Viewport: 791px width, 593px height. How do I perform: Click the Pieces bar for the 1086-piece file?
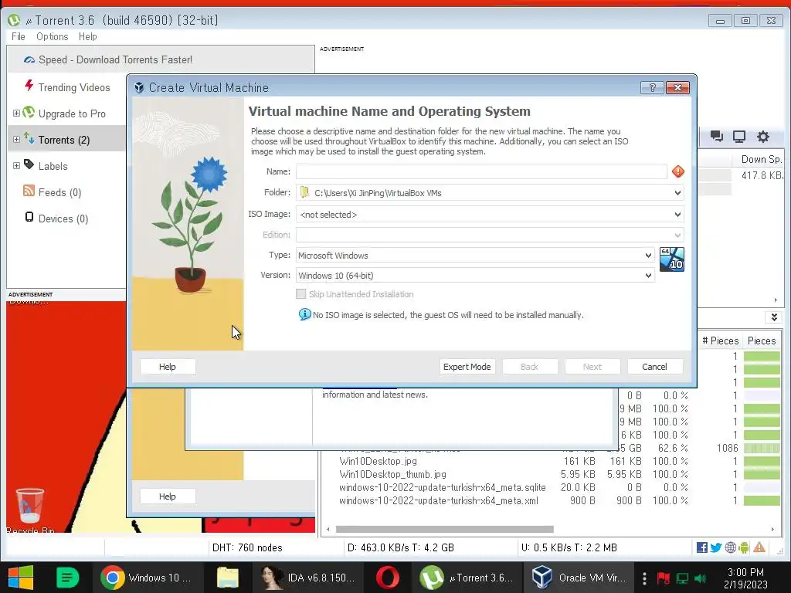(x=762, y=448)
